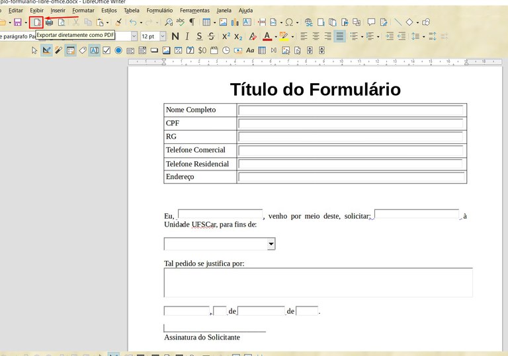Screen dimensions: 508x356
Task: Click the Insert Line tool icon
Action: (x=398, y=22)
